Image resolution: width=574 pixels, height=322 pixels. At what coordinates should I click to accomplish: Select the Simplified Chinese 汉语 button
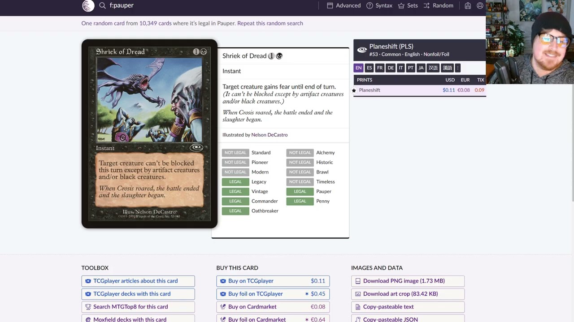[x=433, y=68]
